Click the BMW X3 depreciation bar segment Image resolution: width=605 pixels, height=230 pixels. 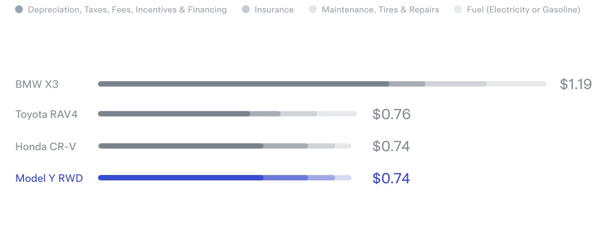[x=244, y=83]
